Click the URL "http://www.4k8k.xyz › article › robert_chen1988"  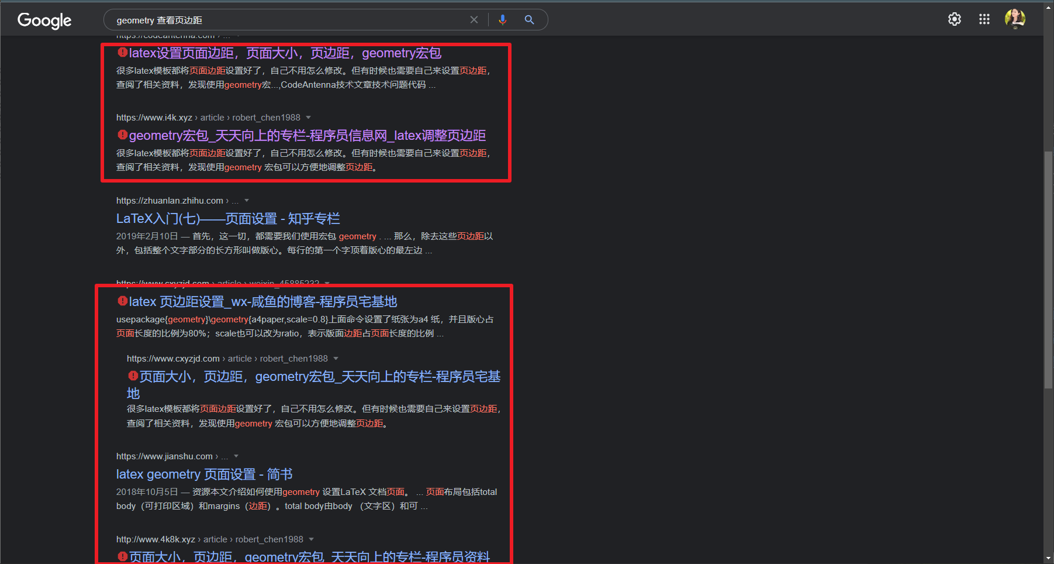point(210,539)
